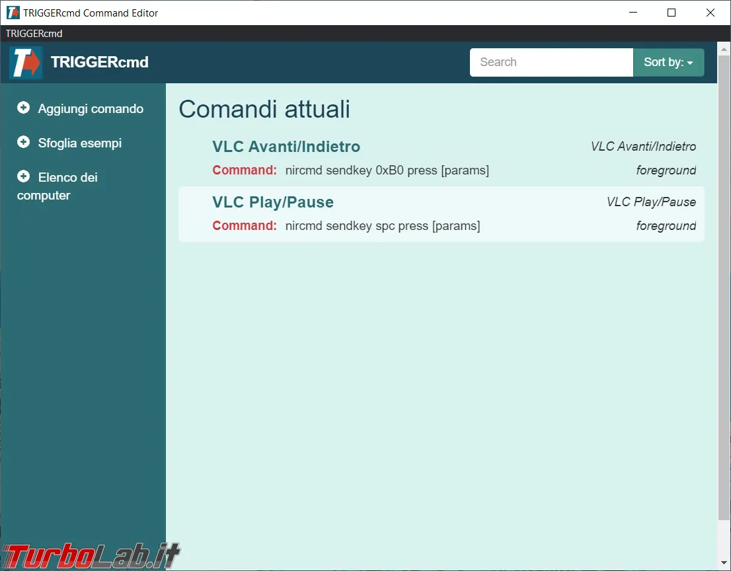Screen dimensions: 731x571
Task: Maximize the Command Editor window
Action: (x=672, y=13)
